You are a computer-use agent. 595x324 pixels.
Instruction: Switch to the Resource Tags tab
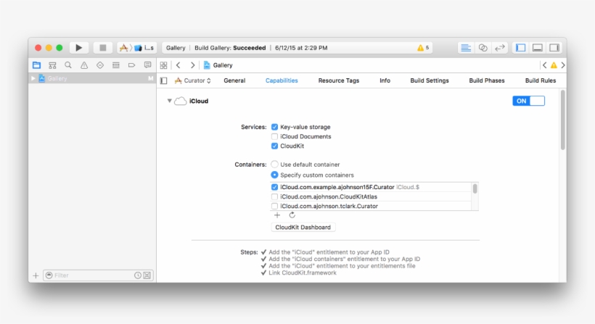tap(338, 80)
